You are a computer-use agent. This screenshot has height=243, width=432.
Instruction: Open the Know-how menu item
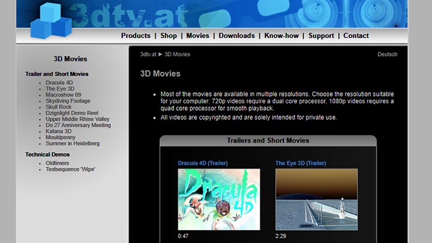click(x=281, y=36)
